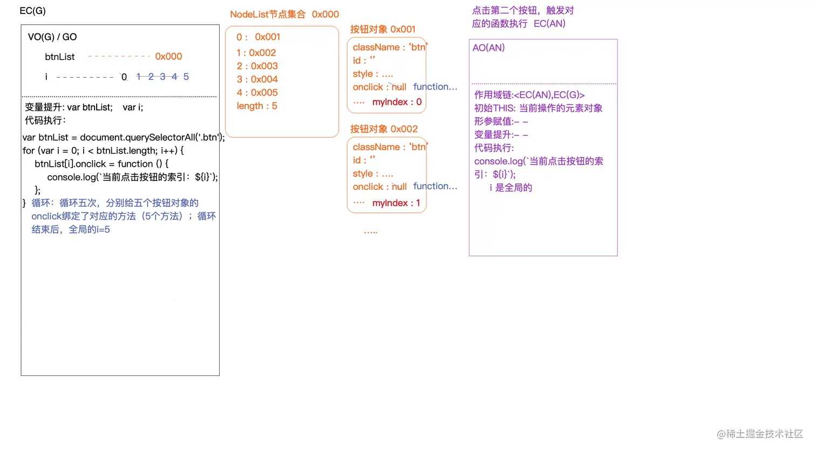Click the '0x000' address next to btnList

[x=168, y=56]
